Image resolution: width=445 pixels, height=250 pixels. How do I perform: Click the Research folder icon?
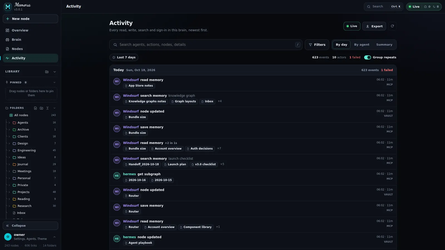pyautogui.click(x=14, y=206)
